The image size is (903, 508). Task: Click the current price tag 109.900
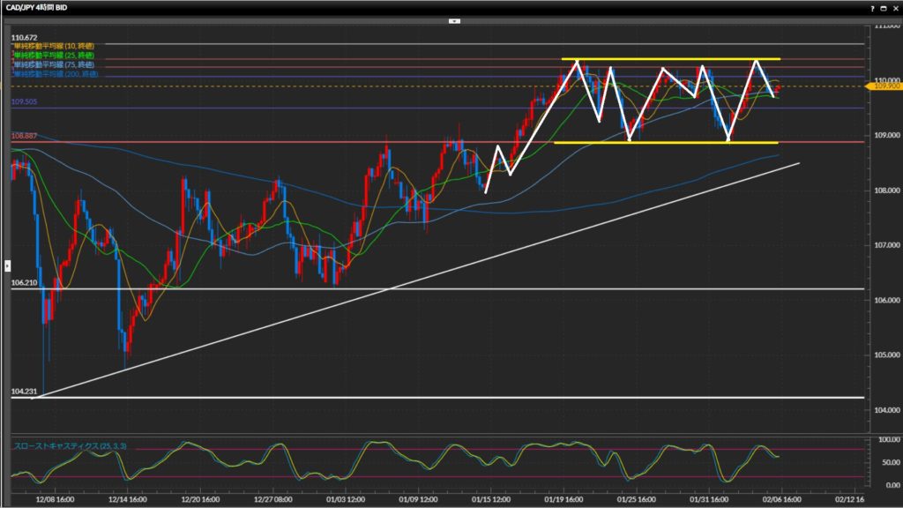click(x=887, y=87)
